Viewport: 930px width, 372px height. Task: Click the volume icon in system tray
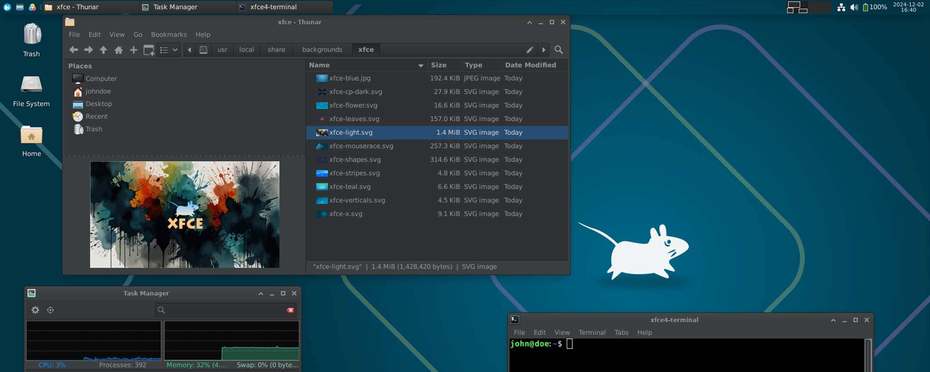pyautogui.click(x=854, y=7)
